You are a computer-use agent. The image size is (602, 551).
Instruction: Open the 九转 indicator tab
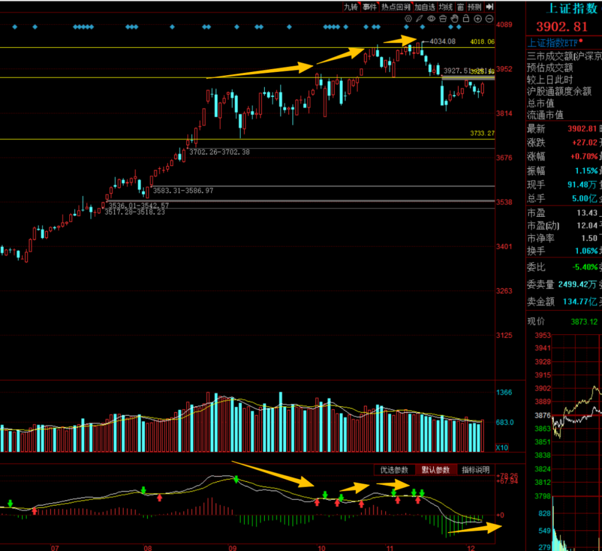[x=351, y=7]
